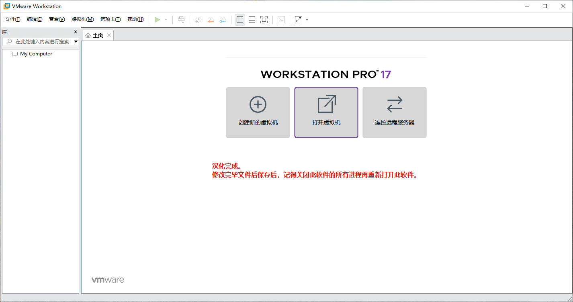
Task: Open the snapshot manager wrench icon
Action: 222,20
